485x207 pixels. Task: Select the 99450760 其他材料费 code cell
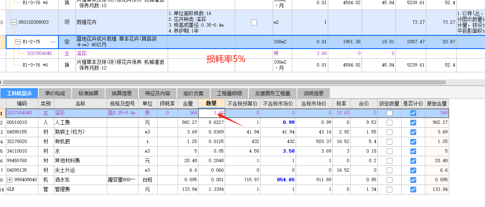tap(22, 161)
